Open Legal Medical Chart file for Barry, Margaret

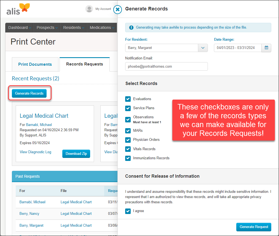pos(76,225)
